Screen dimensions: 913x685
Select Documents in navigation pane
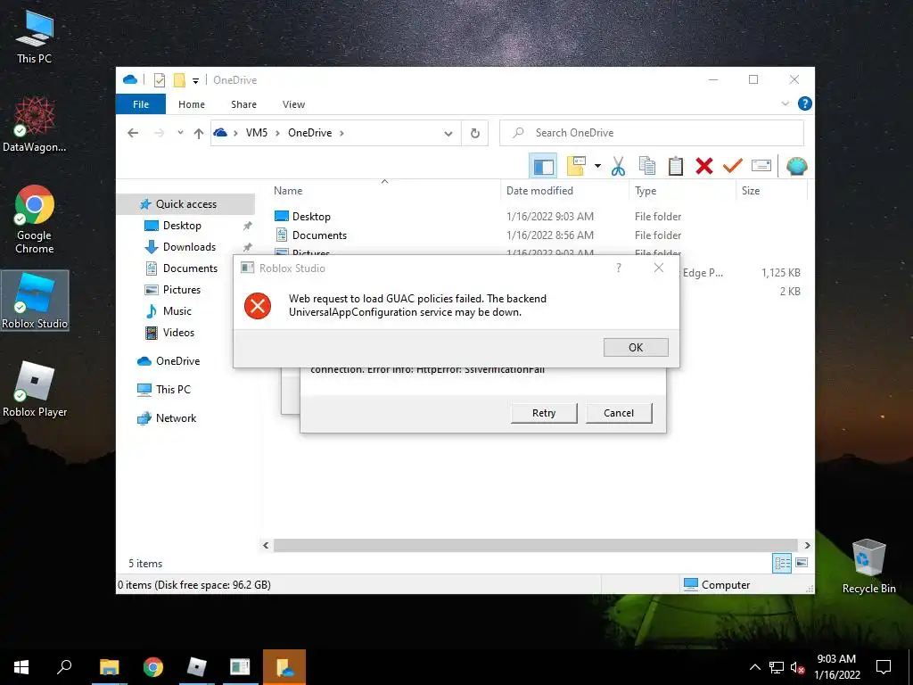coord(190,268)
